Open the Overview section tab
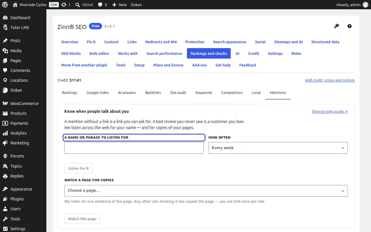 70,42
